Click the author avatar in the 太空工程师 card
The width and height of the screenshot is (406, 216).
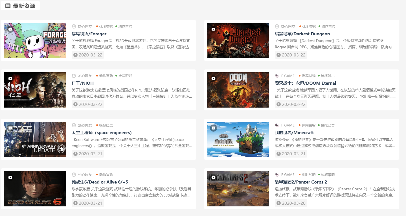pos(74,125)
